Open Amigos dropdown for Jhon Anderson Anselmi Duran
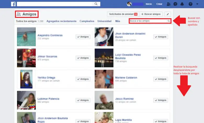Viewport: 204px width, 123px height. pos(161,37)
